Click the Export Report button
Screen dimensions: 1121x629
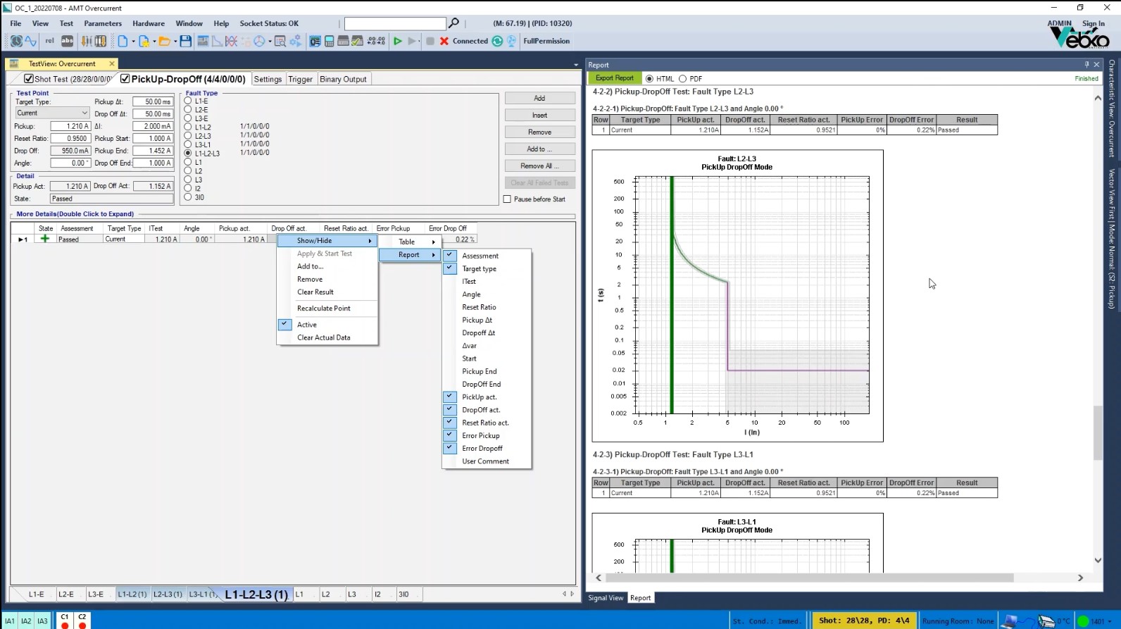coord(614,78)
